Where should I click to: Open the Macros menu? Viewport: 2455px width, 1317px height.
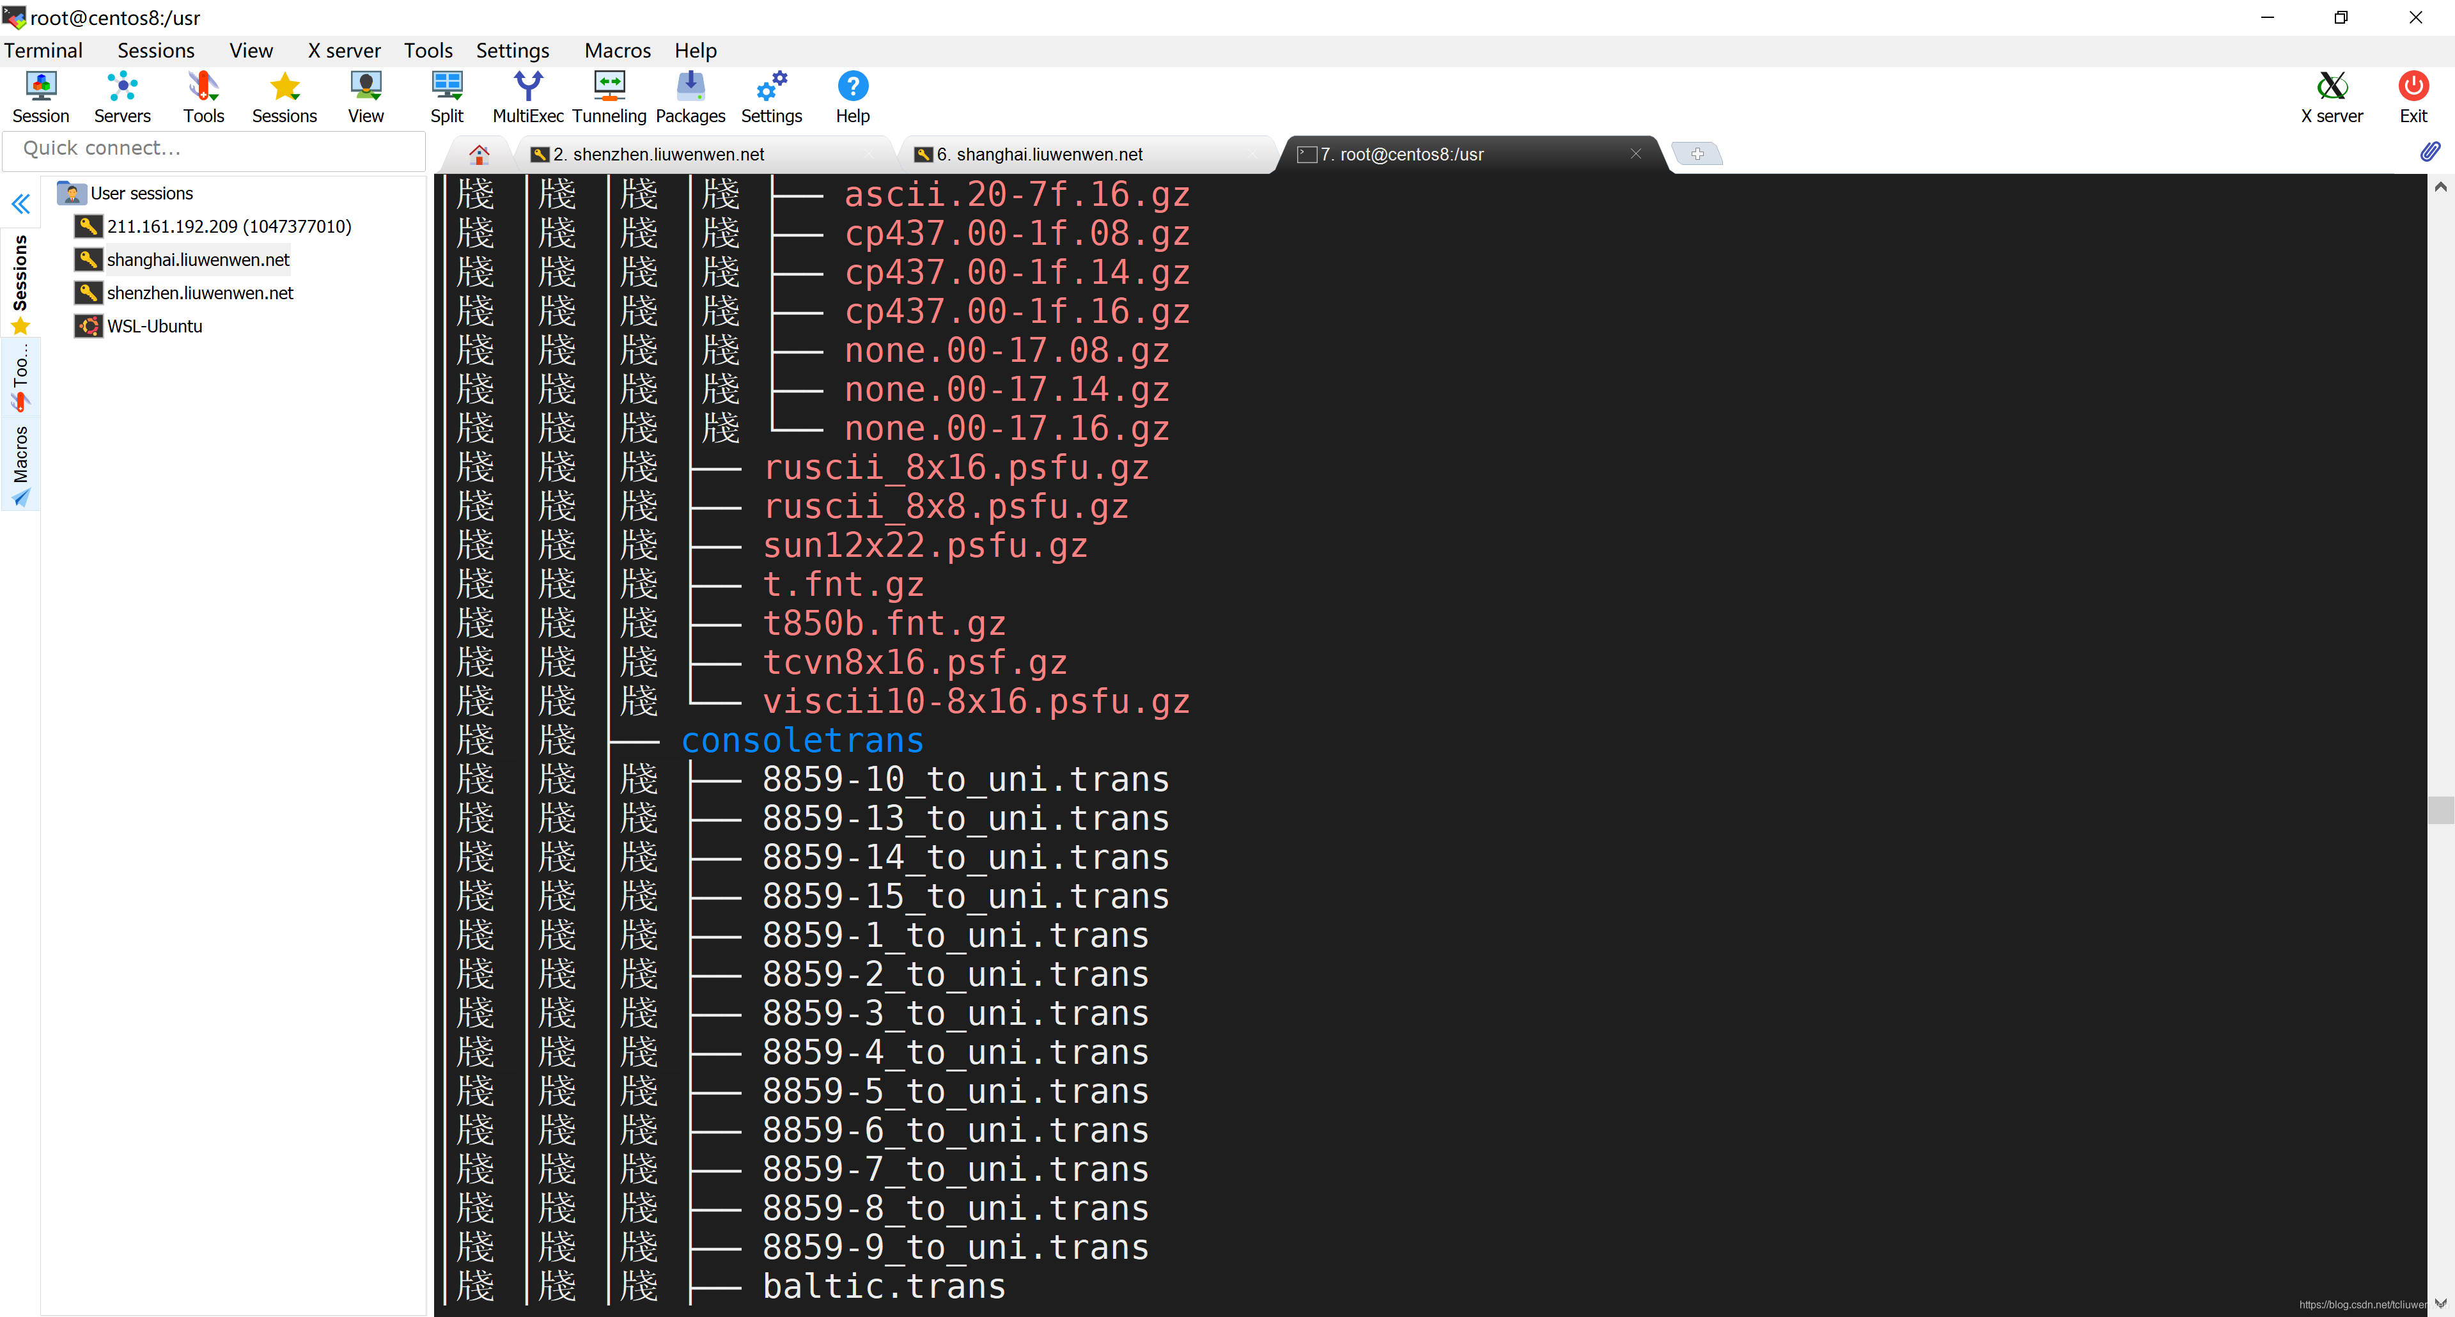616,51
